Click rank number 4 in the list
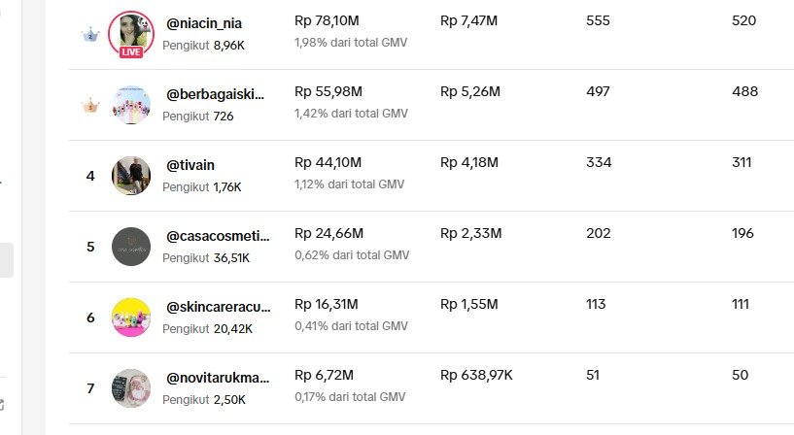Viewport: 794px width, 435px height. 90,176
